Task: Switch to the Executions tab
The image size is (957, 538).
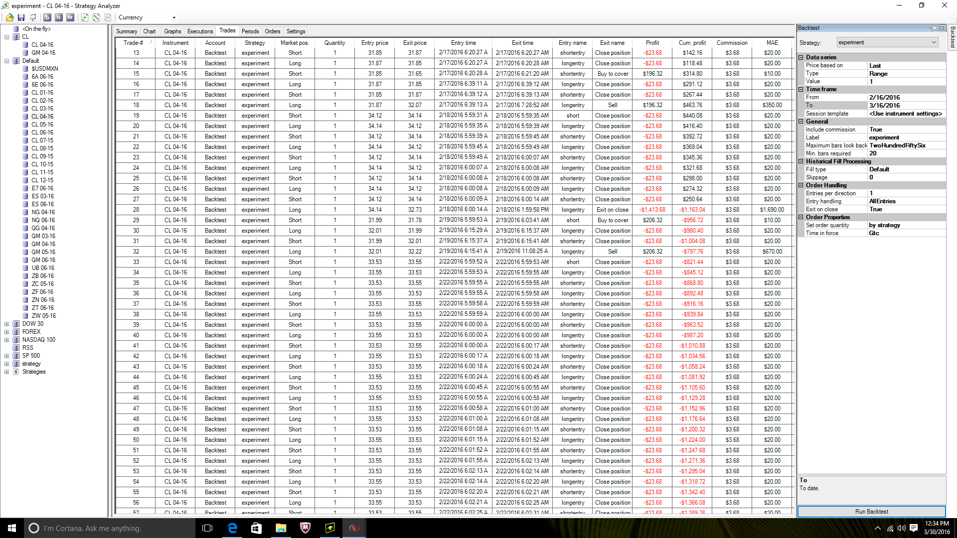Action: point(200,31)
